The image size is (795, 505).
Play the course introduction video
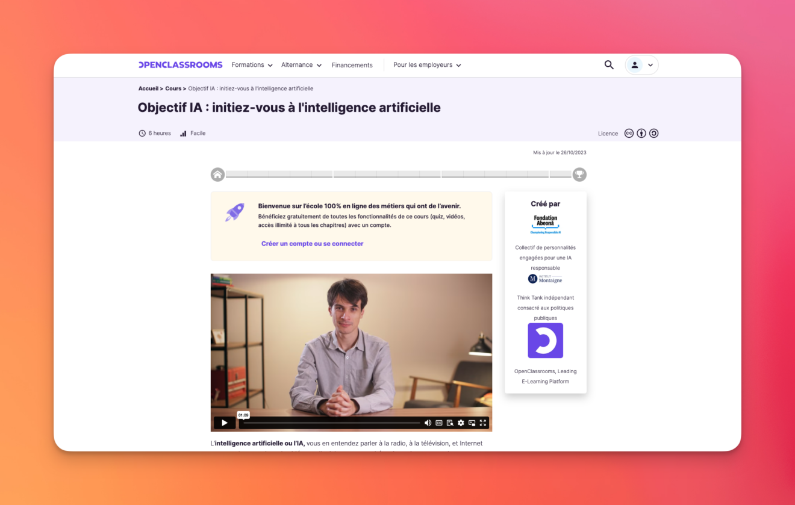tap(224, 423)
